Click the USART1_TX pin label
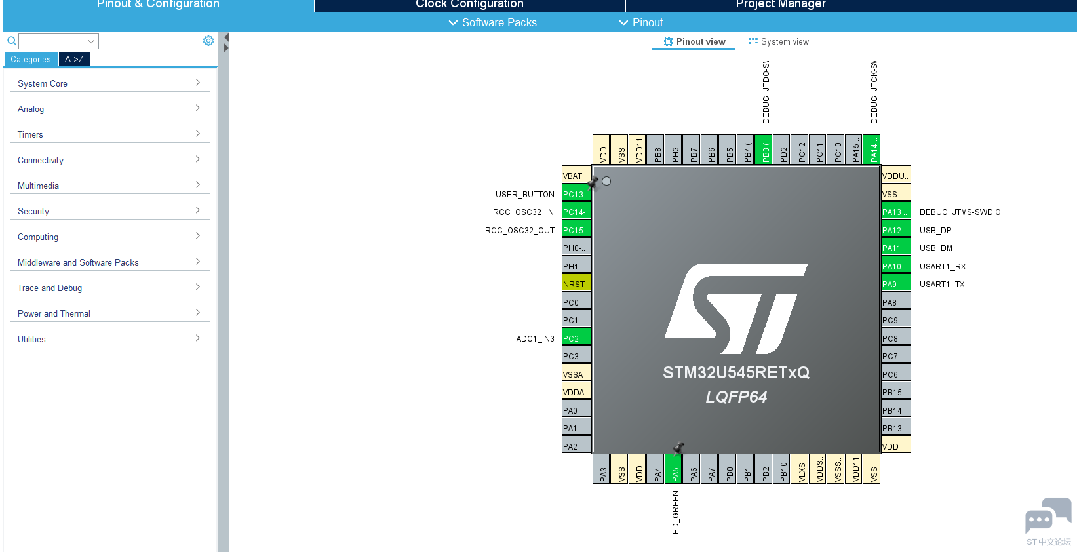1077x552 pixels. coord(942,285)
